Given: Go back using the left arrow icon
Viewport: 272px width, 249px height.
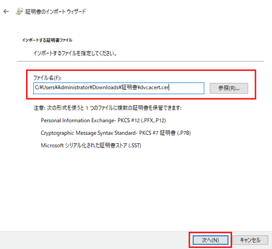Looking at the screenshot, I should point(6,11).
